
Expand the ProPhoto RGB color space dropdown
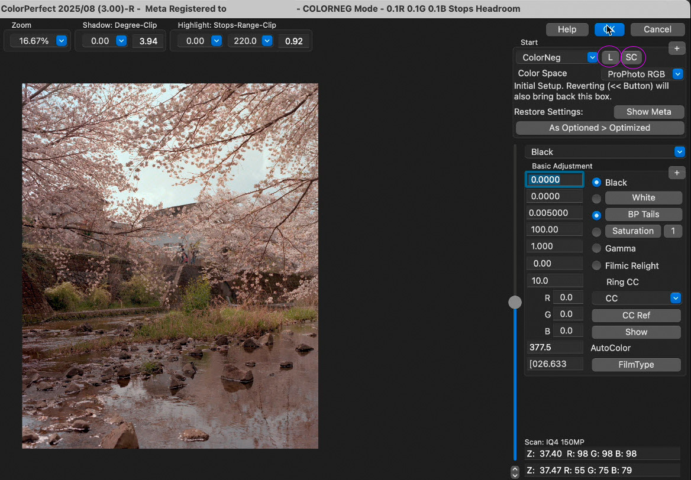coord(678,74)
